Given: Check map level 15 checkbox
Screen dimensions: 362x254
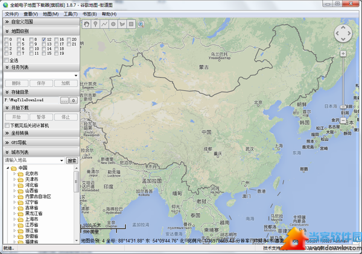Looking at the screenshot, I should point(44,54).
